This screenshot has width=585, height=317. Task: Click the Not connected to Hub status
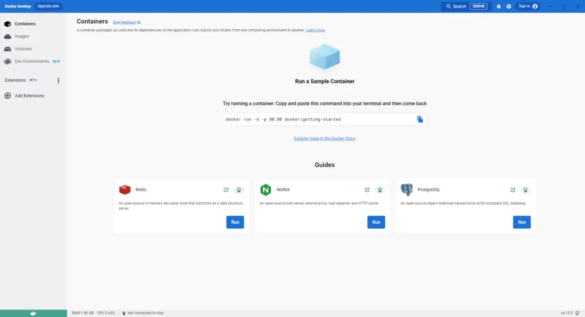pos(143,313)
